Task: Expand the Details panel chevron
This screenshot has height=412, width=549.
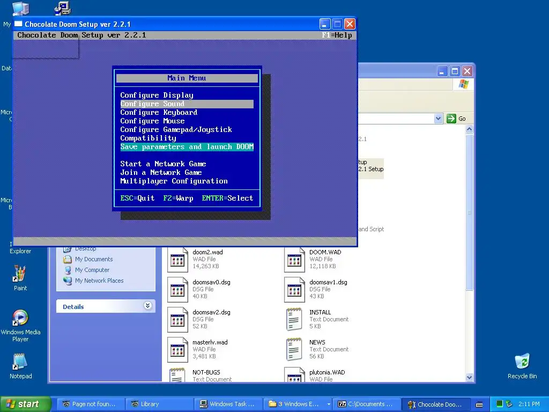Action: click(x=148, y=305)
